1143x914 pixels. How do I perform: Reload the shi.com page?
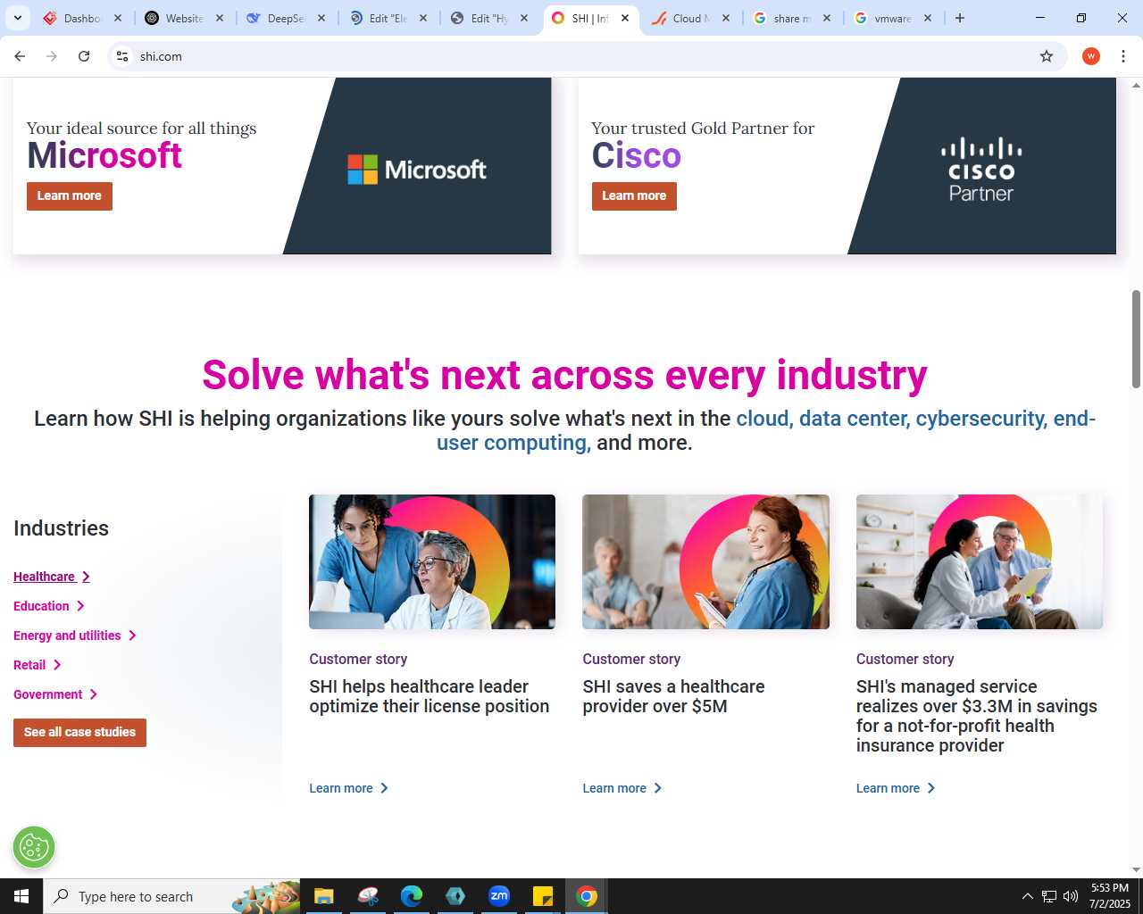tap(84, 56)
